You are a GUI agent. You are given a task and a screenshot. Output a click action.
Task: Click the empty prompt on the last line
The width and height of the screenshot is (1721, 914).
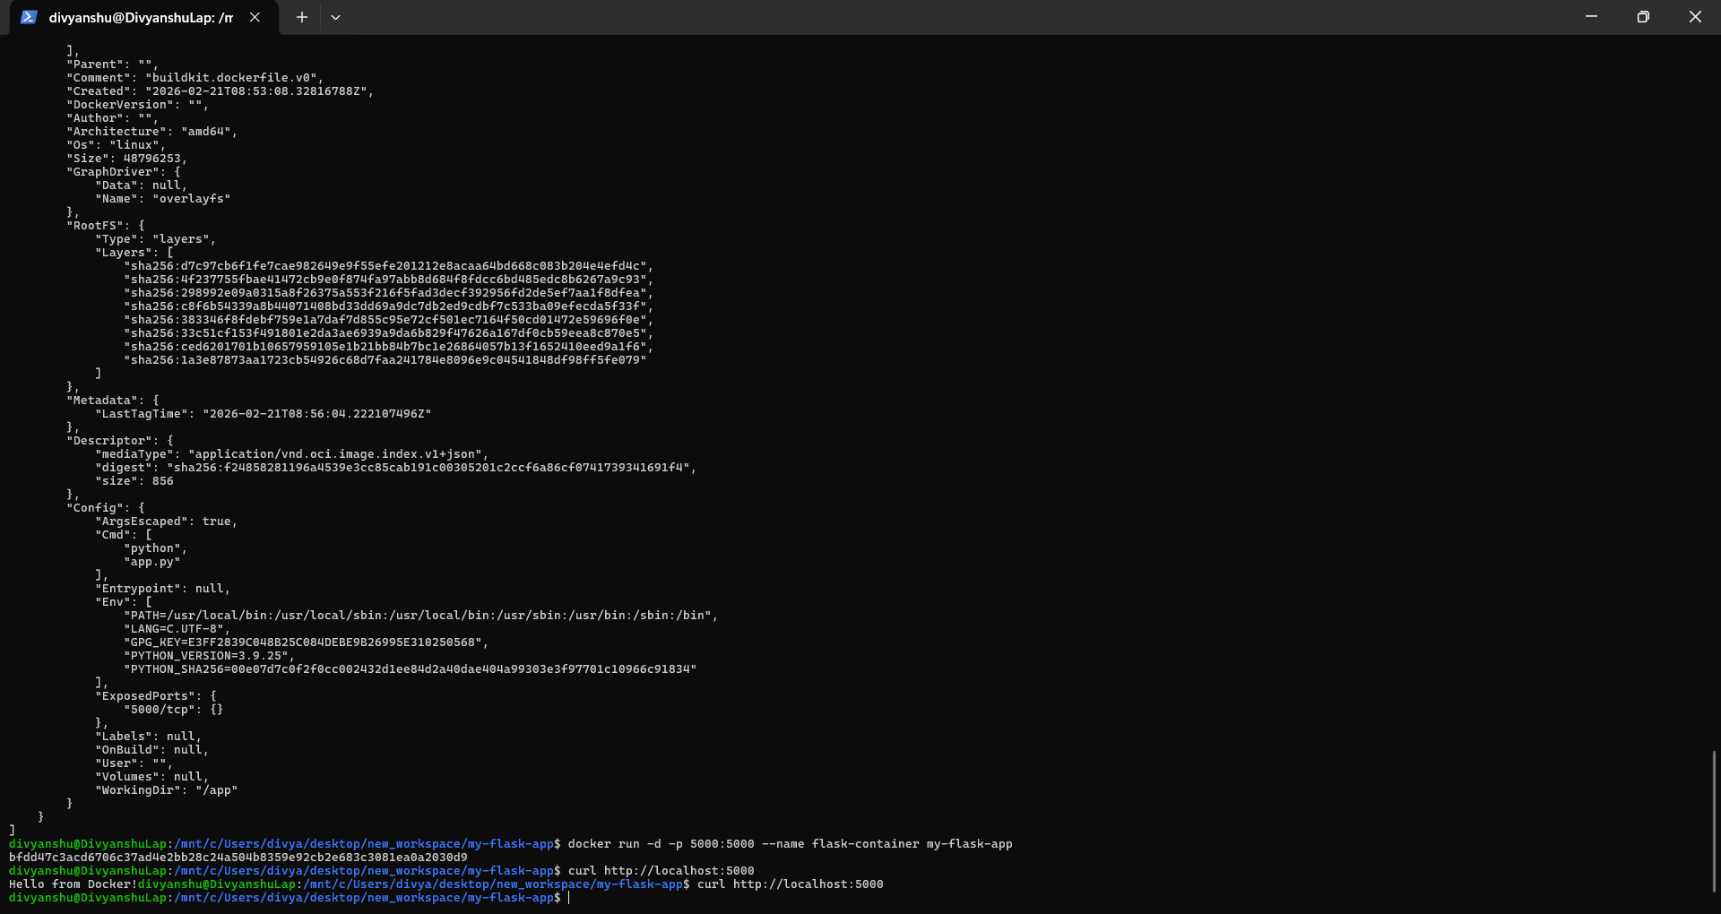569,898
